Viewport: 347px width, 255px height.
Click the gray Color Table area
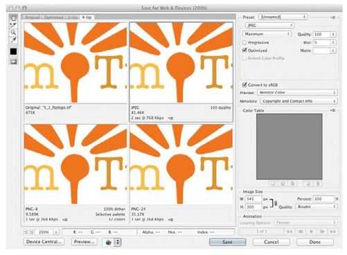(x=290, y=146)
